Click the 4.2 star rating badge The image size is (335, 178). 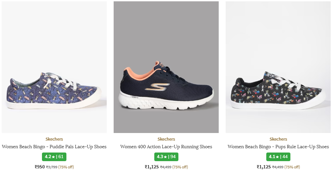point(54,157)
